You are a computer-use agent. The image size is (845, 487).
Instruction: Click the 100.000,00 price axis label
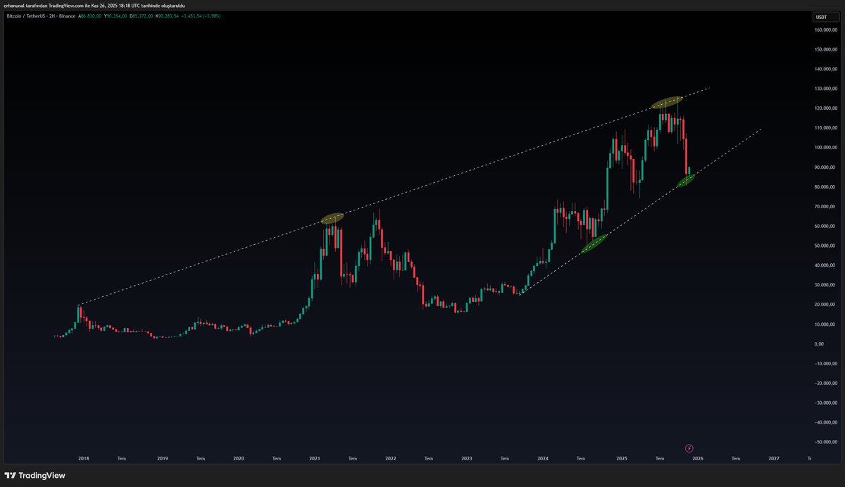[x=825, y=148]
